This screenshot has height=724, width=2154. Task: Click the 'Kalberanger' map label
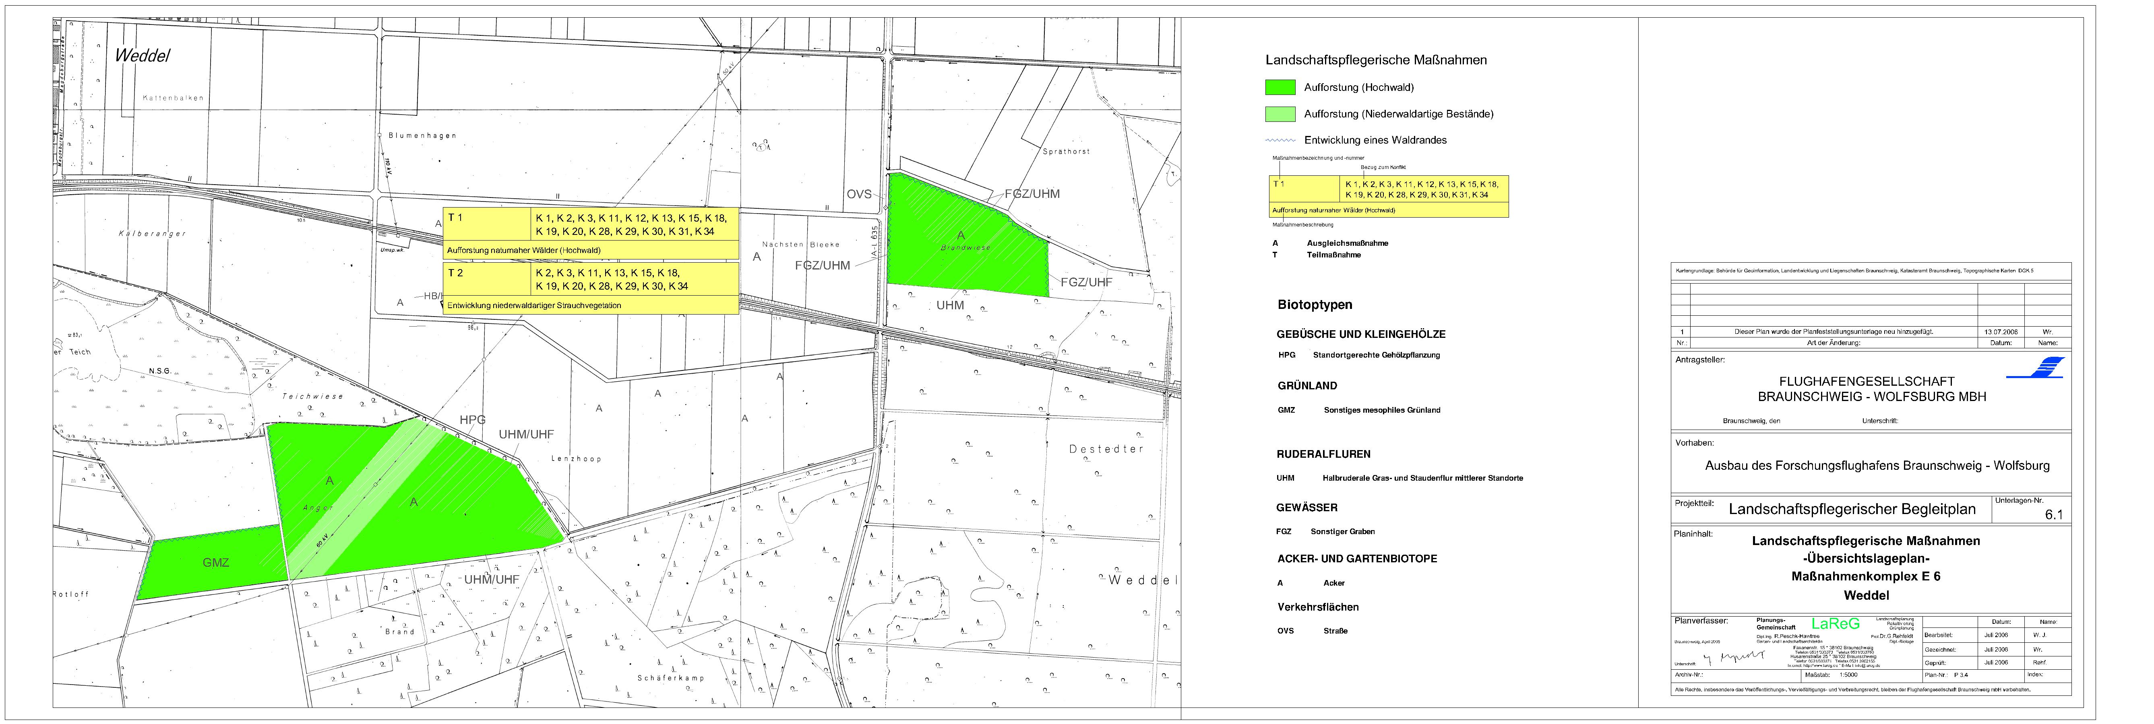click(152, 234)
